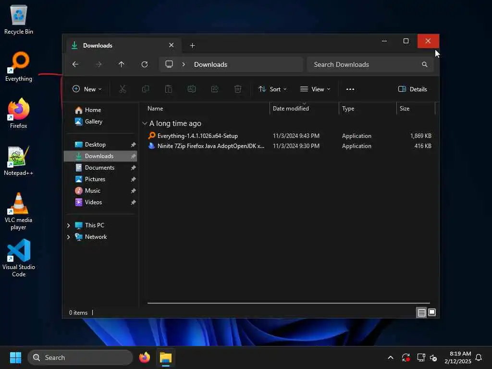The height and width of the screenshot is (369, 492).
Task: Open Pictures folder in sidebar
Action: click(96, 179)
